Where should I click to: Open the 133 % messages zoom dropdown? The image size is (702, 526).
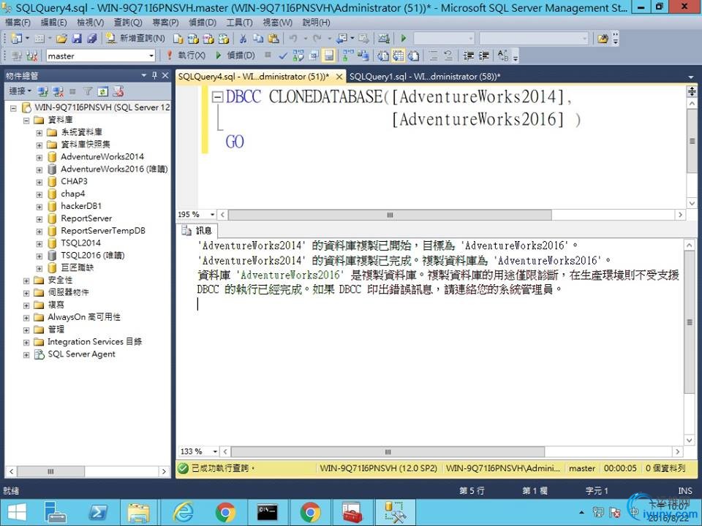(x=215, y=451)
